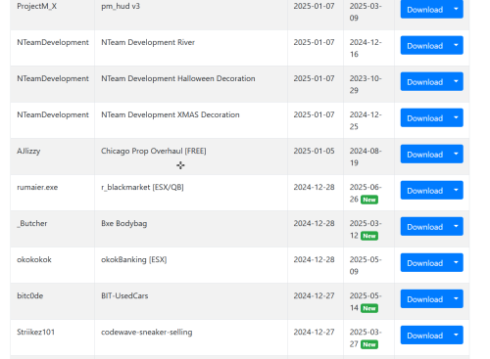Expand Download options for codewave-sneaker-selling
This screenshot has height=359, width=490.
456,335
